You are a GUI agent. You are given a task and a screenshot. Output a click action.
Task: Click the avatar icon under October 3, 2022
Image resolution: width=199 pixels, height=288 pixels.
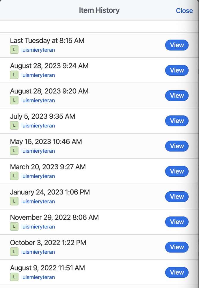[x=14, y=252]
